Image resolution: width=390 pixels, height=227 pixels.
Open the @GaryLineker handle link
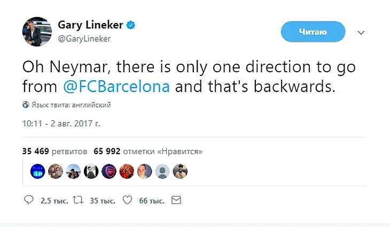click(84, 39)
